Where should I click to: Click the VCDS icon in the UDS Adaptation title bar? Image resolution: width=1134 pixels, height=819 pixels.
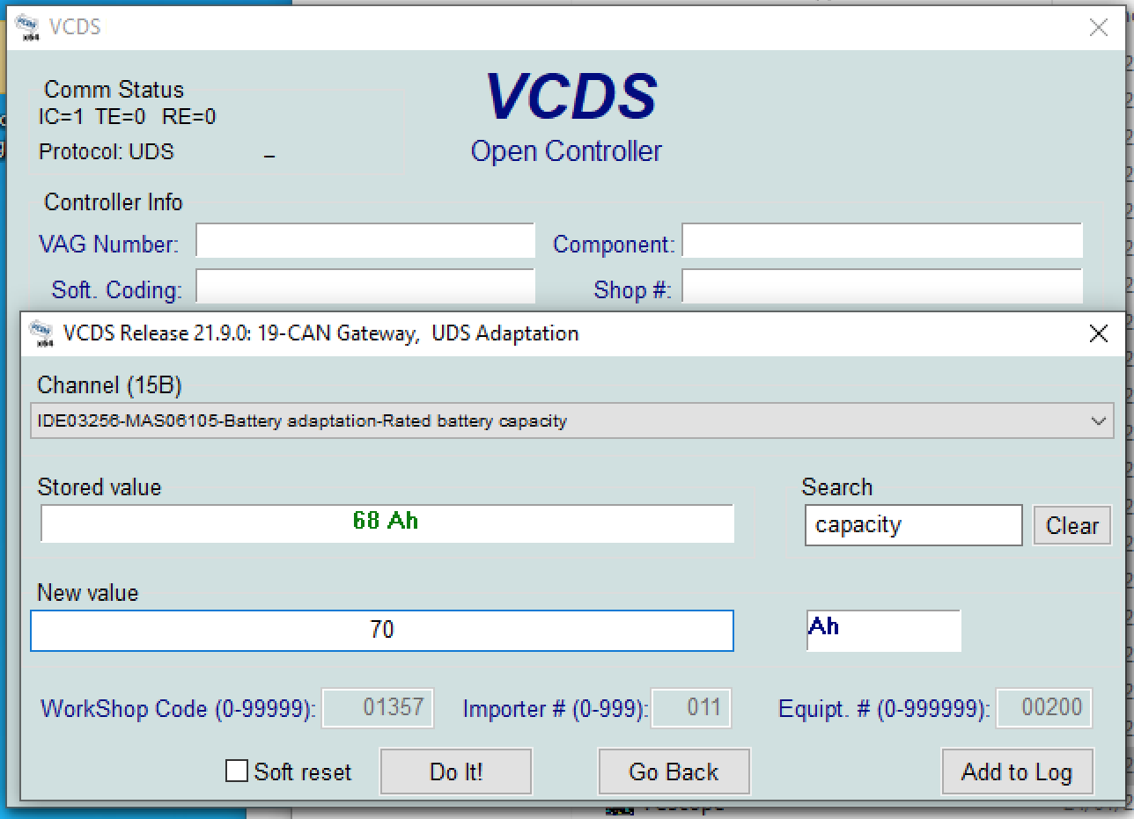click(x=41, y=333)
